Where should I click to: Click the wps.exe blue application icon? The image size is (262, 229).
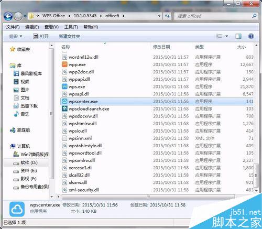pyautogui.click(x=64, y=86)
